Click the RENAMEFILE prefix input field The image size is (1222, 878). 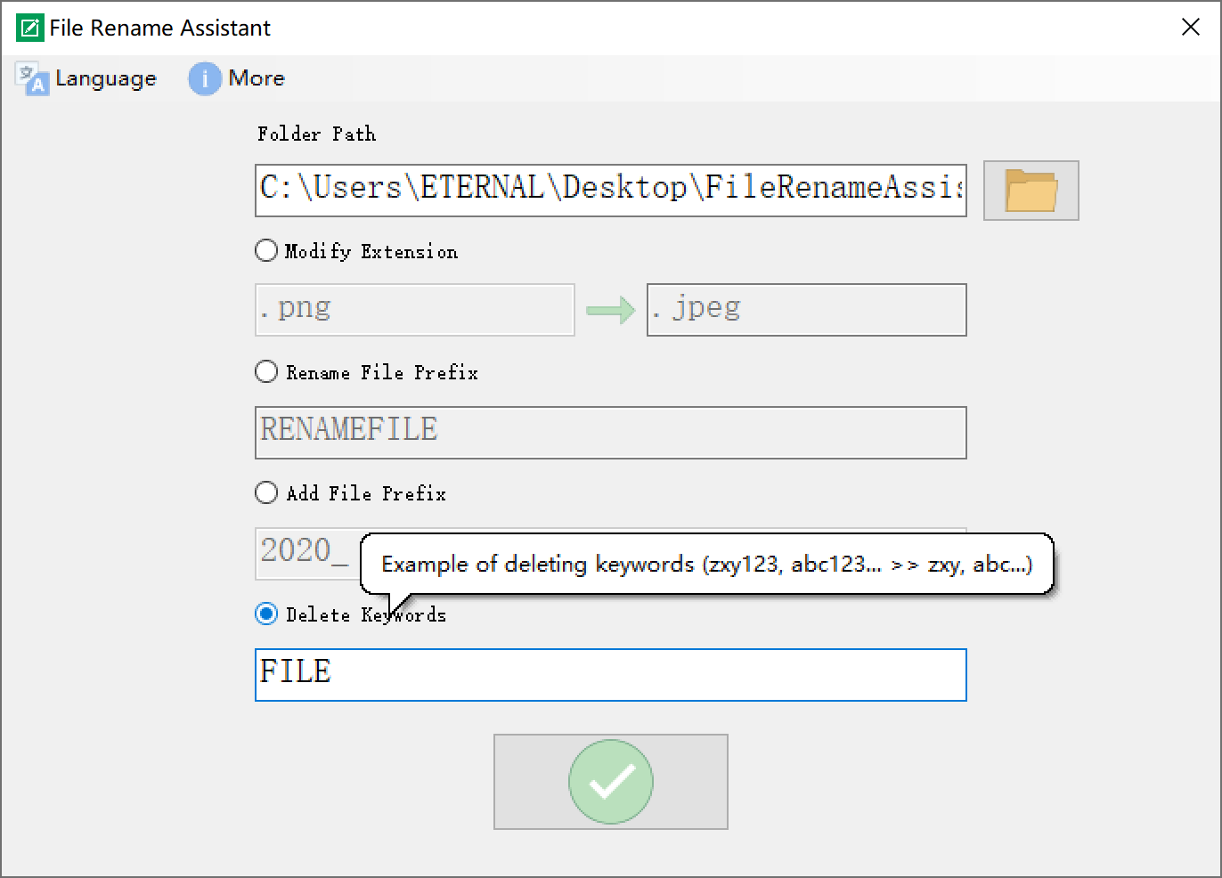(610, 433)
